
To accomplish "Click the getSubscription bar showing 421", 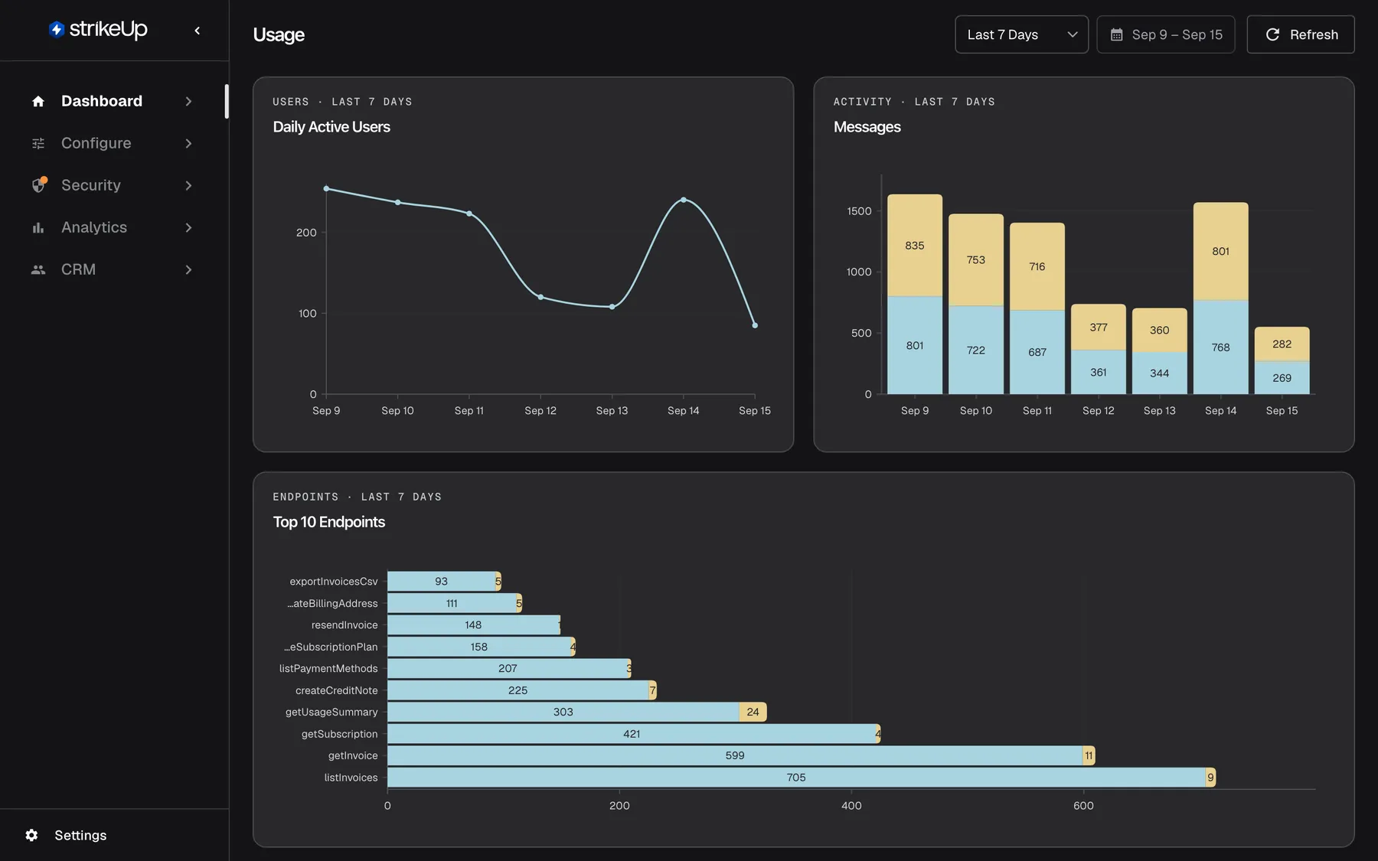I will (632, 734).
